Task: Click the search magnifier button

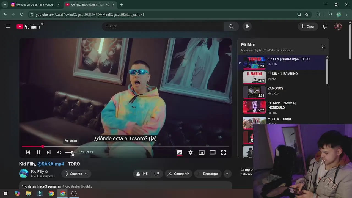Action: (231, 26)
